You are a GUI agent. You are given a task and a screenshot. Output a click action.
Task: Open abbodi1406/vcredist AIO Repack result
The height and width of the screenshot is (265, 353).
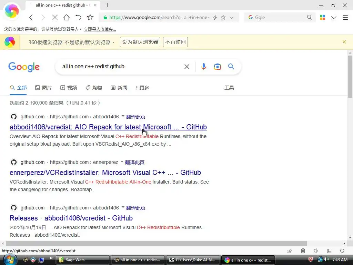point(108,127)
